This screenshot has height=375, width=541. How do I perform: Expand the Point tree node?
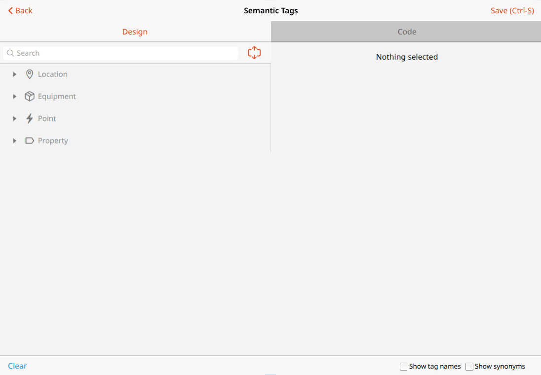pyautogui.click(x=14, y=118)
